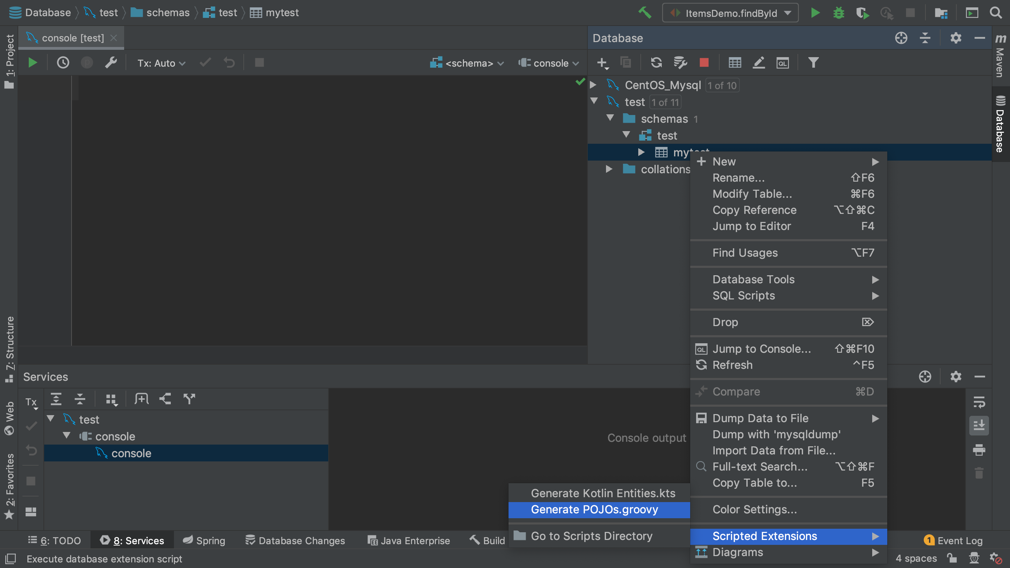Click the Build hammer icon
Image resolution: width=1010 pixels, height=568 pixels.
tap(645, 13)
